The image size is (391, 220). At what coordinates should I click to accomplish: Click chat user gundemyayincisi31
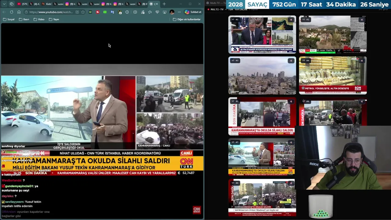pyautogui.click(x=19, y=186)
